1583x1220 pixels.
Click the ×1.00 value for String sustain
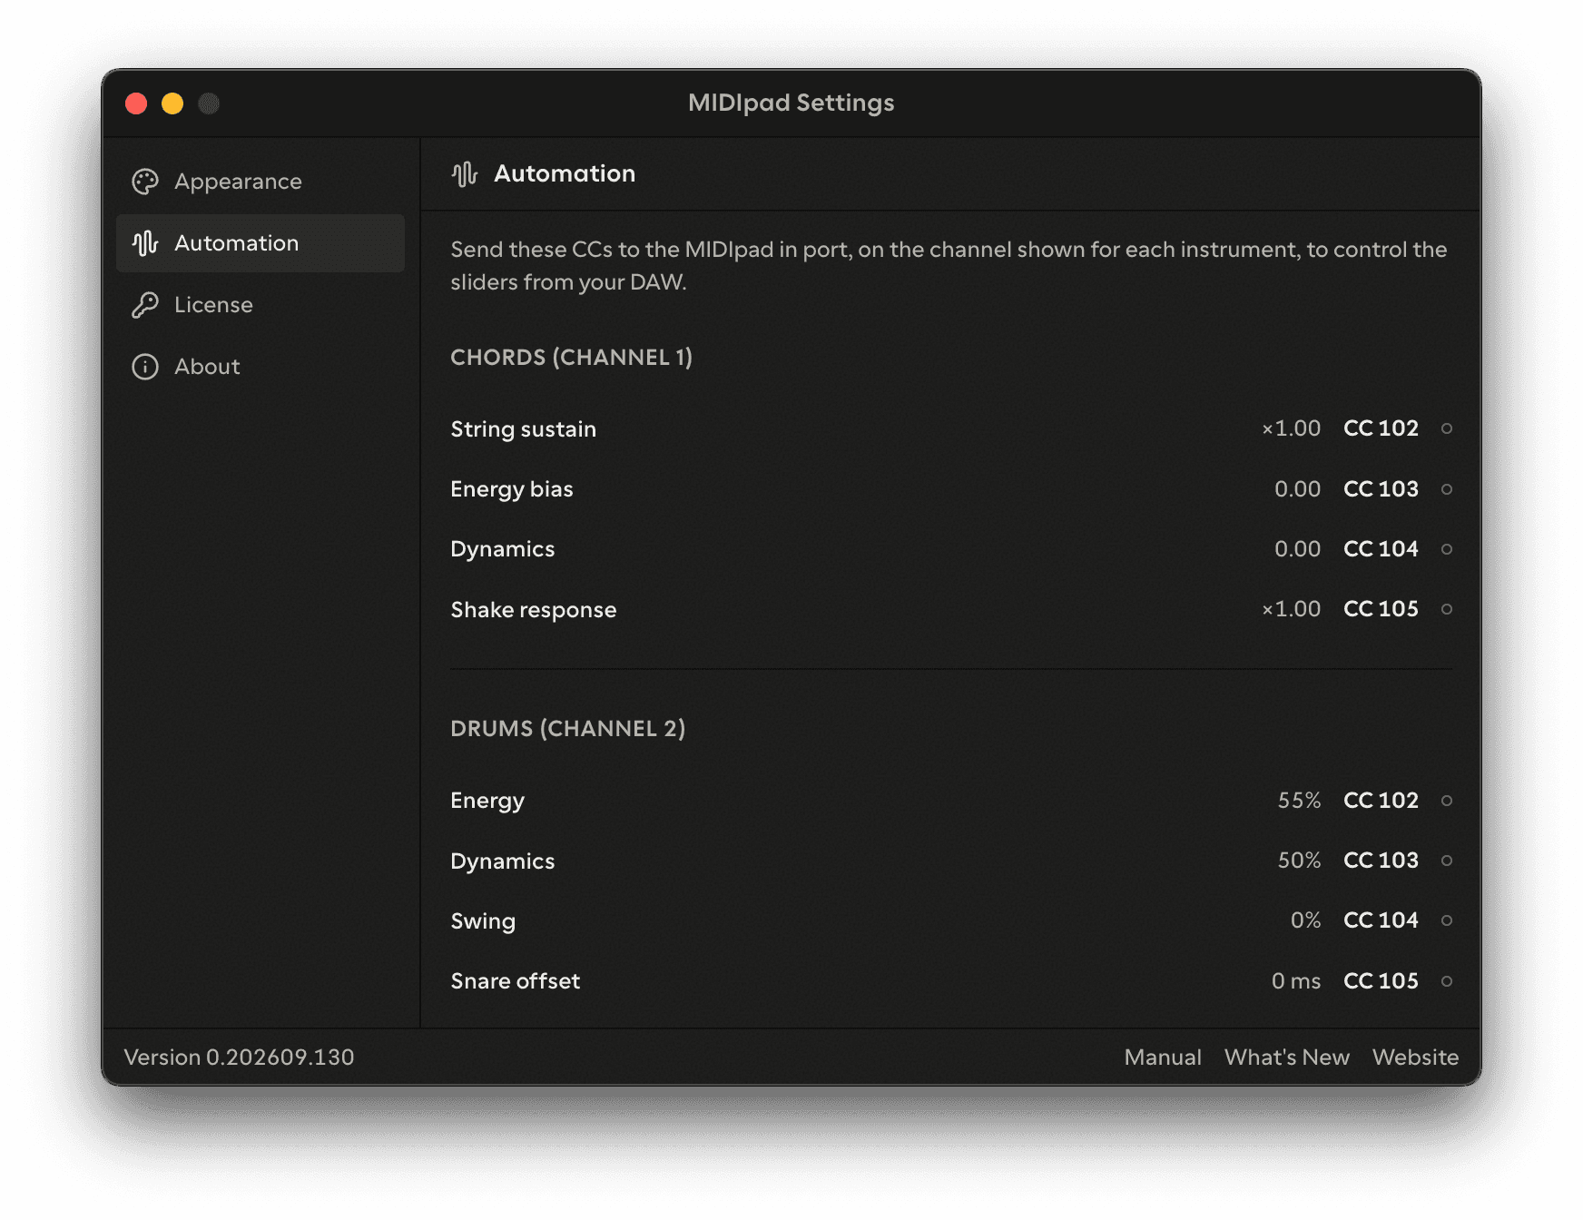(x=1292, y=428)
